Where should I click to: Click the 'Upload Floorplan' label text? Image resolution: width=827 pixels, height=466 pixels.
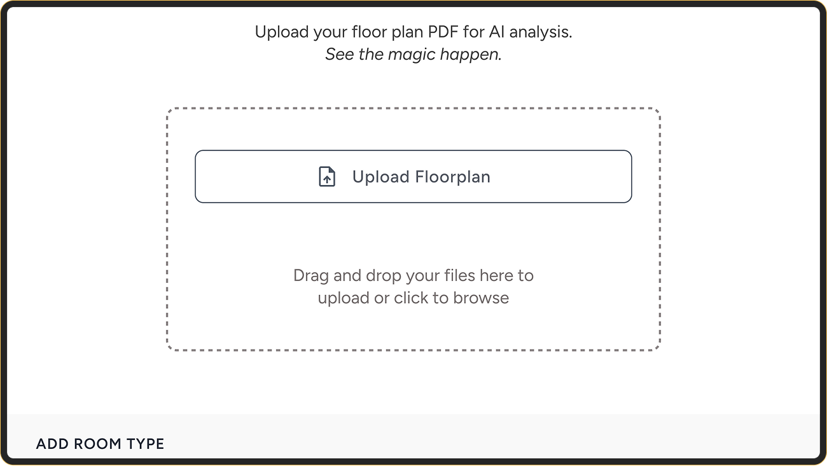pyautogui.click(x=421, y=177)
